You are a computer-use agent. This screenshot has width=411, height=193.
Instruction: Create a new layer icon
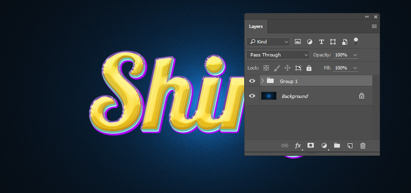click(350, 146)
